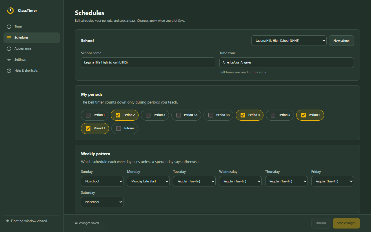371x232 pixels.
Task: Uncheck the Period 6 checkbox
Action: click(303, 115)
